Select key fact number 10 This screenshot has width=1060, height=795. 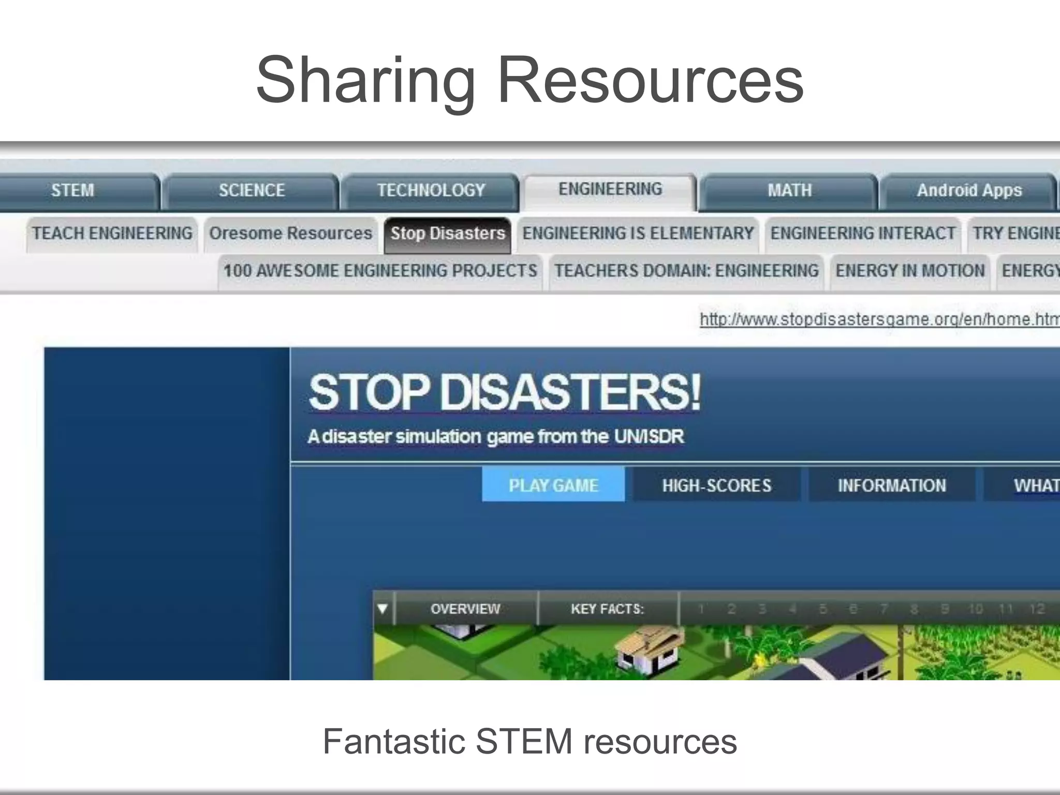coord(976,609)
